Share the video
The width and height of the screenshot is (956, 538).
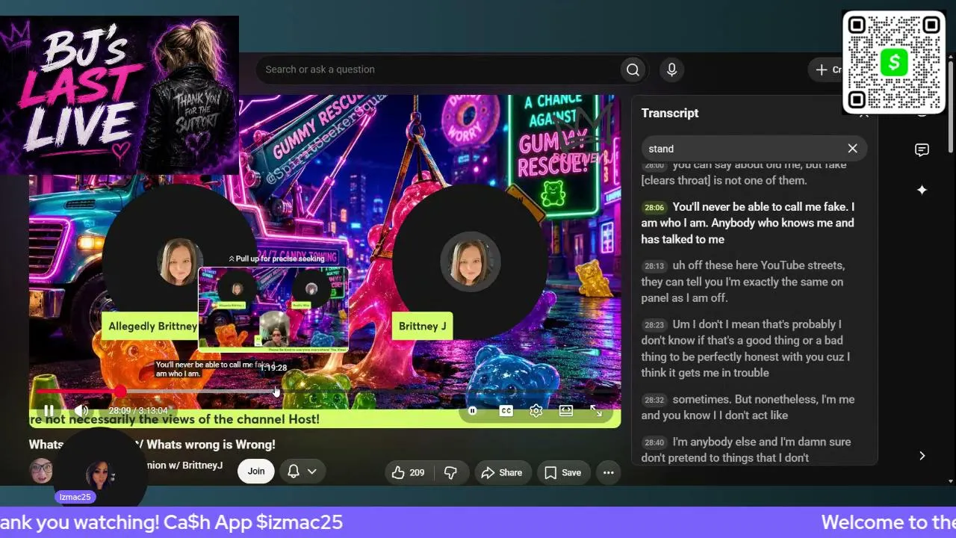pos(502,472)
